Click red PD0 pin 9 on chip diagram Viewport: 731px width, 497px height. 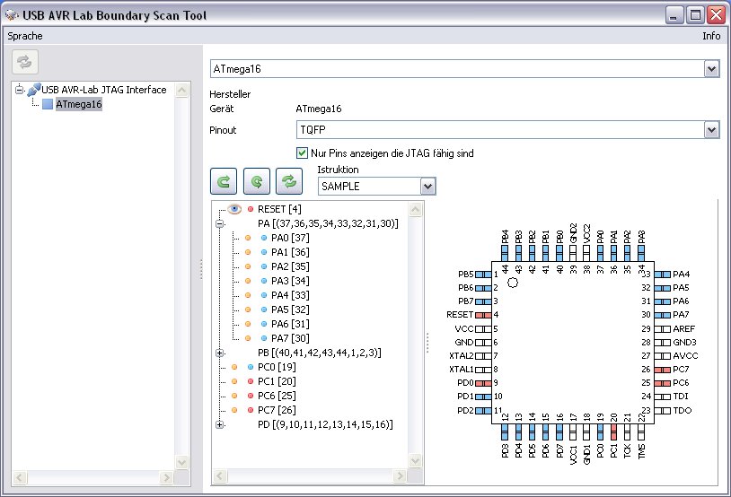483,383
